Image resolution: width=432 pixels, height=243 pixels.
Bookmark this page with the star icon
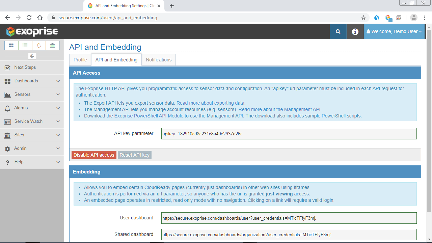click(363, 18)
